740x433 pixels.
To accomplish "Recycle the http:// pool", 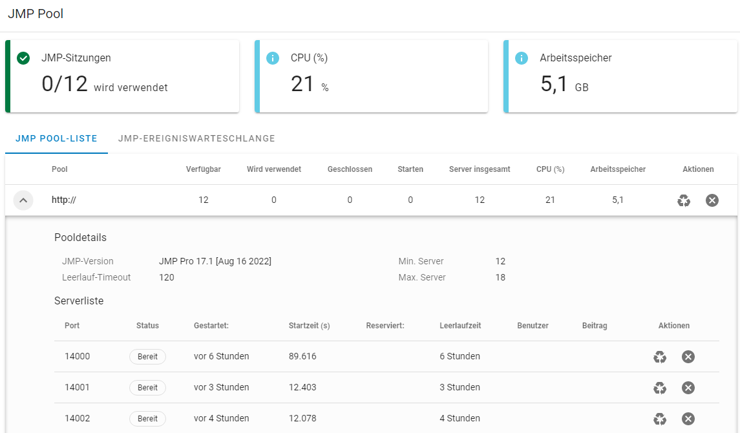I will 684,200.
